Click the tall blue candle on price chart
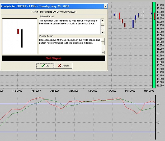Image resolution: width=165 pixels, height=141 pixels. 133,24
